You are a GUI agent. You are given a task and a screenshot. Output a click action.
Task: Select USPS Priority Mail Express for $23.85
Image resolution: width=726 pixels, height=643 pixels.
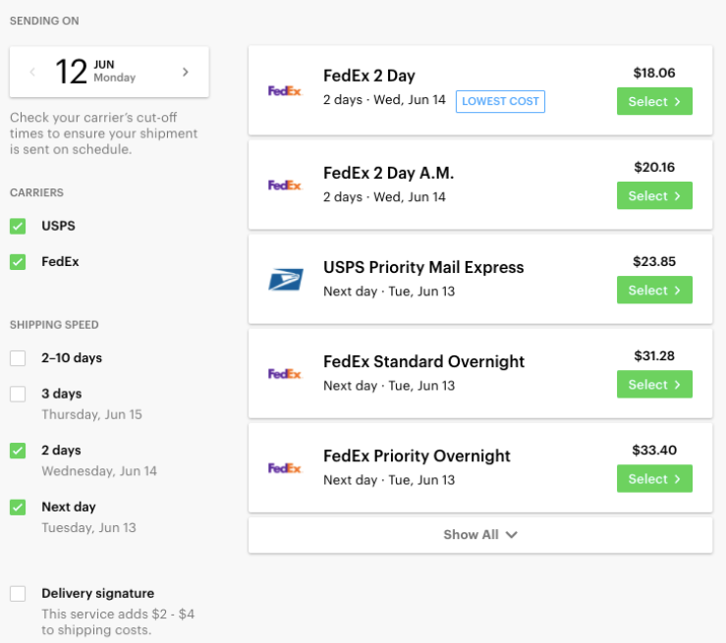tap(654, 290)
